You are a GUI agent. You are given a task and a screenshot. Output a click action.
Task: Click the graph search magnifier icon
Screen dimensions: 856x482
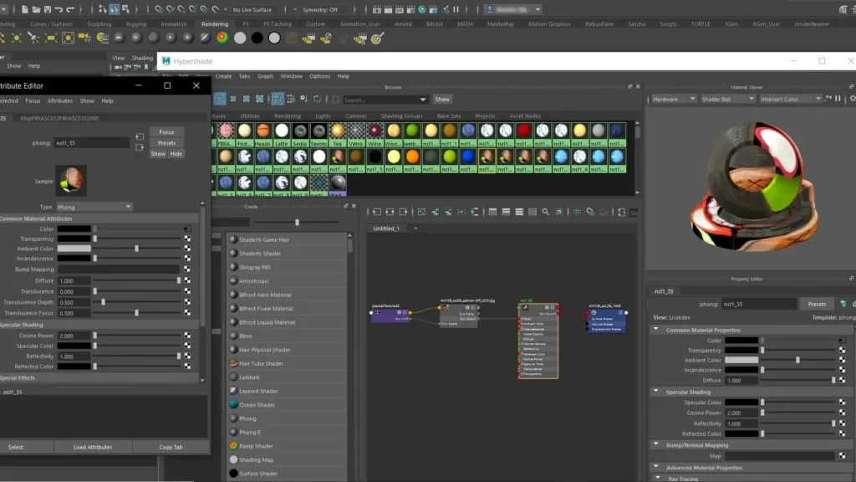click(545, 212)
